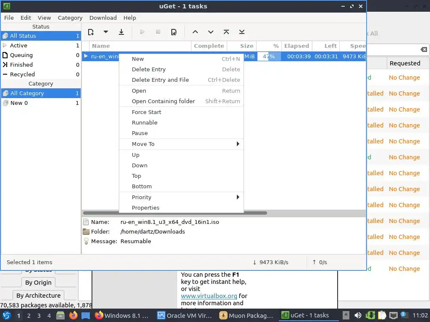Click the Left column header
The width and height of the screenshot is (430, 322).
[326, 46]
